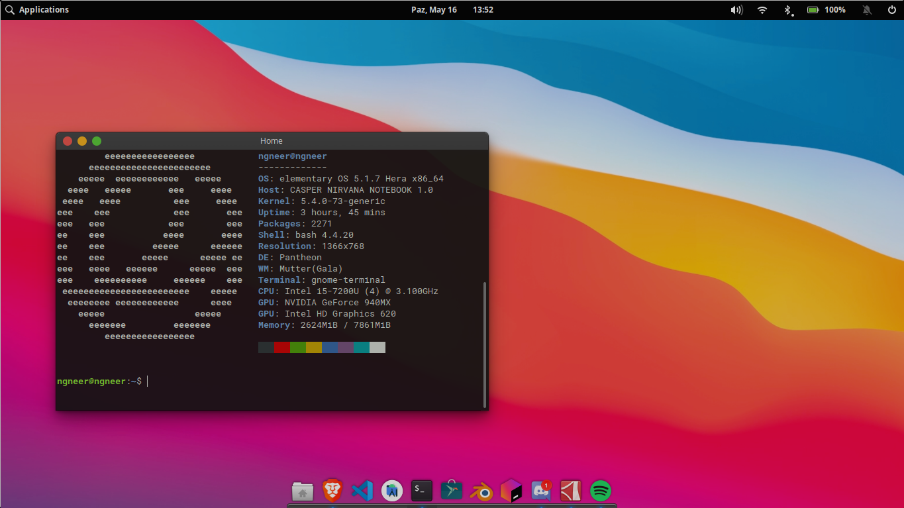Click the 'Shell: bash 4.4.20' line
This screenshot has height=508, width=904.
point(306,235)
